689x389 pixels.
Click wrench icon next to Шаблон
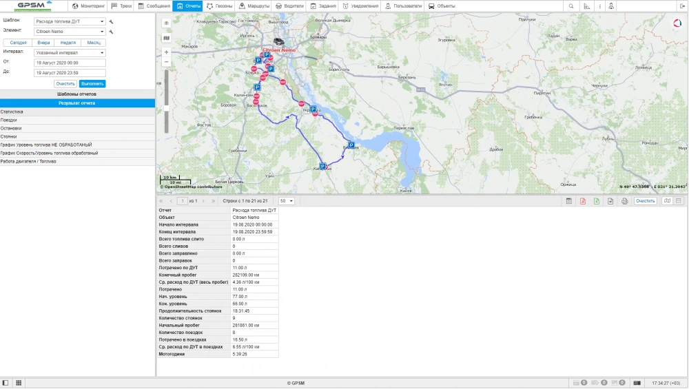[111, 21]
